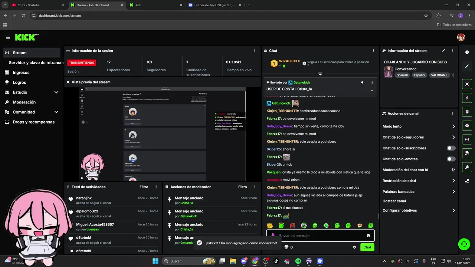The width and height of the screenshot is (475, 267).
Task: Open the Acciones de moderador three-dot menu
Action: tap(255, 187)
